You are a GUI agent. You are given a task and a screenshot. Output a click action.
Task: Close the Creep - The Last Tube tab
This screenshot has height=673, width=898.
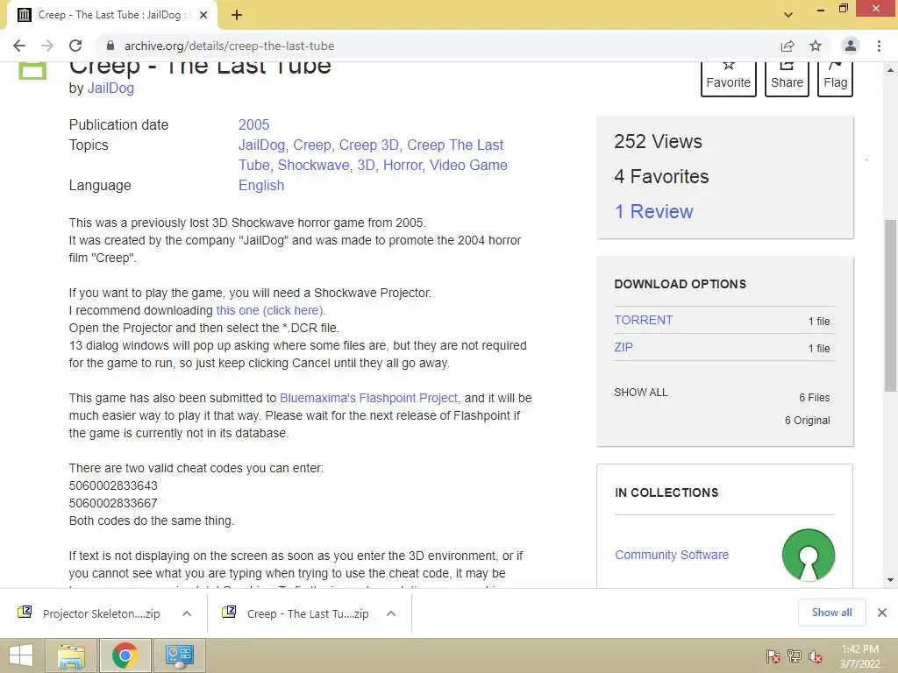click(x=203, y=15)
